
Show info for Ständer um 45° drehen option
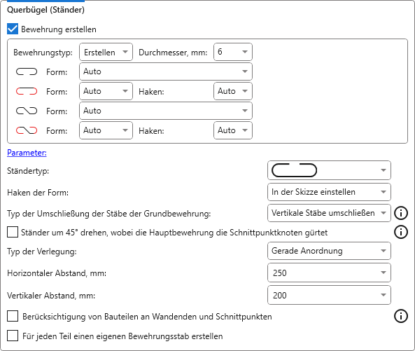coord(401,232)
